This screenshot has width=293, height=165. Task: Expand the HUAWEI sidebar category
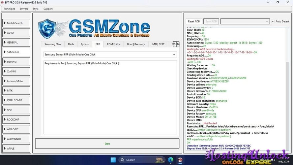pos(16,62)
